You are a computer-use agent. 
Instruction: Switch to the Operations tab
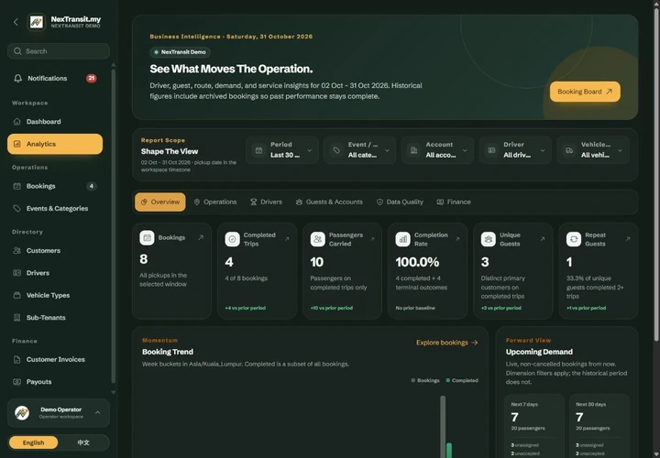215,202
